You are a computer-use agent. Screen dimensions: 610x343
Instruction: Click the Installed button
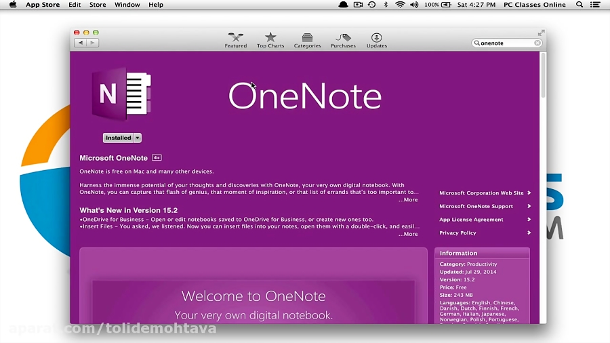tap(118, 138)
